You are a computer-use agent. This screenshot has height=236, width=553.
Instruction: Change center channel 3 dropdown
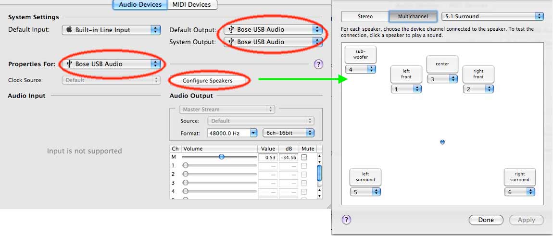[442, 79]
